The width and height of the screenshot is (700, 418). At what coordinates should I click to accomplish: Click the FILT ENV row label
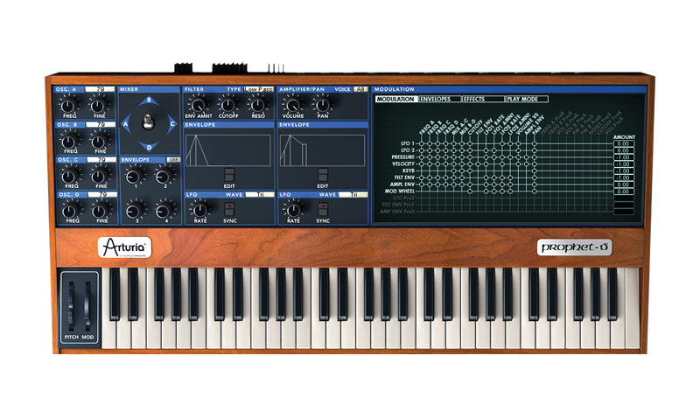coord(404,178)
